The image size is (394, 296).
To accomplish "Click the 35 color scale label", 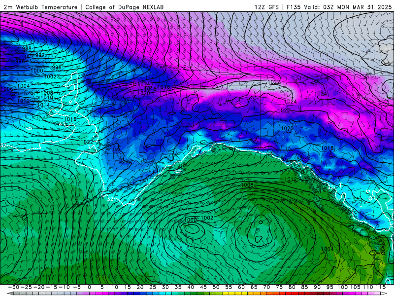I will [x=178, y=287].
